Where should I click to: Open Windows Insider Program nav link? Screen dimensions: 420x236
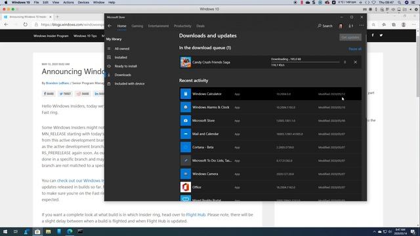pos(51,36)
